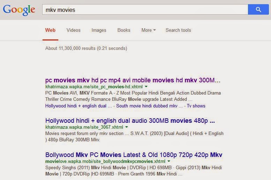271x180 pixels.
Task: Switch to the Images tab
Action: [99, 30]
